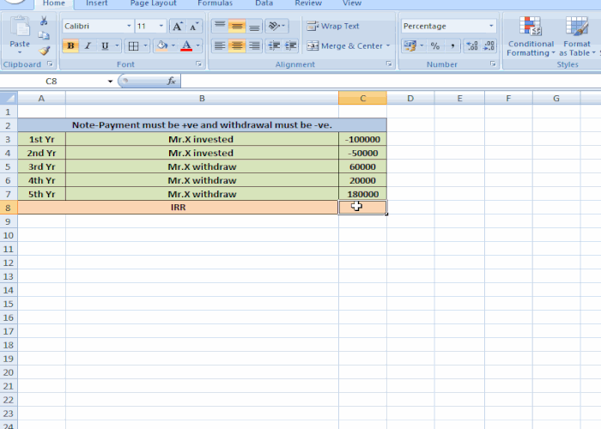The width and height of the screenshot is (601, 429).
Task: Click Merge & Center button
Action: point(344,46)
